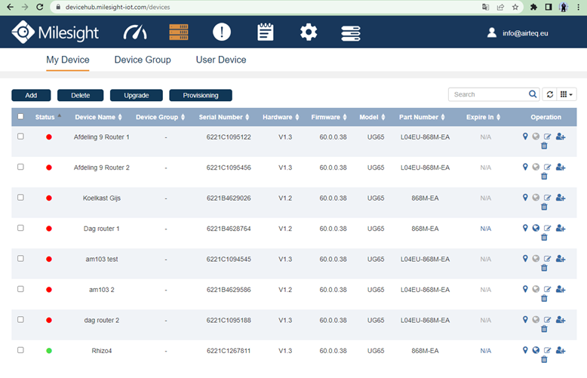Check the box for dag router 2
This screenshot has height=378, width=587.
pos(20,320)
